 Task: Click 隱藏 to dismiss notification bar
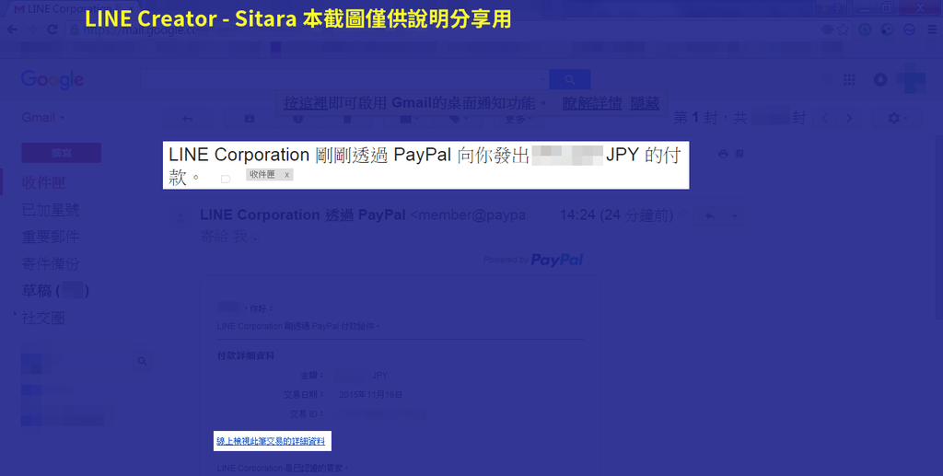(645, 103)
